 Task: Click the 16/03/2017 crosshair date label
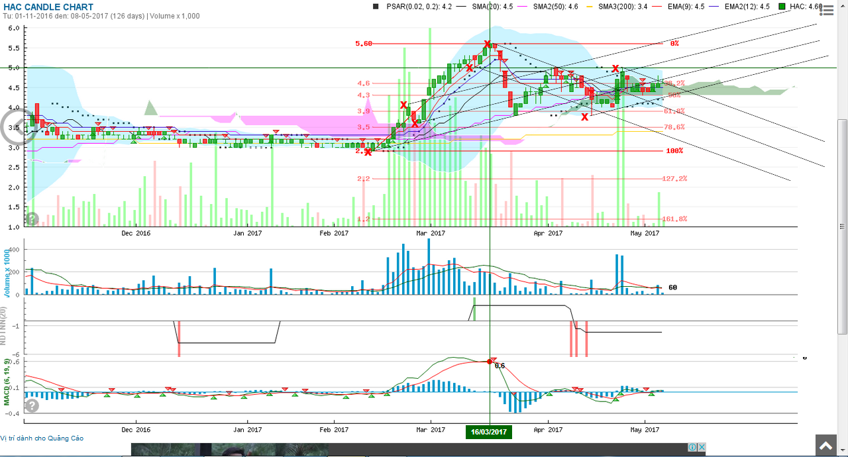pos(489,432)
